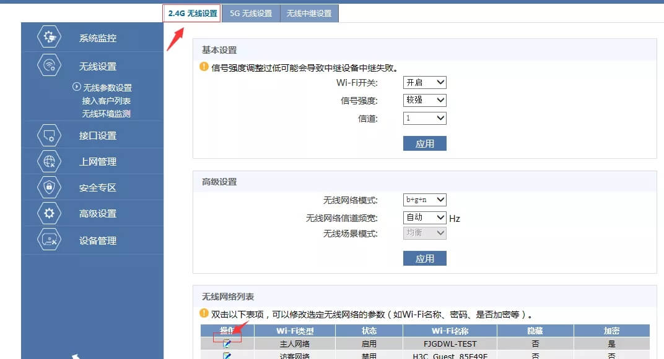664x359 pixels.
Task: Open the Wi-Fi开关 dropdown
Action: click(x=424, y=82)
